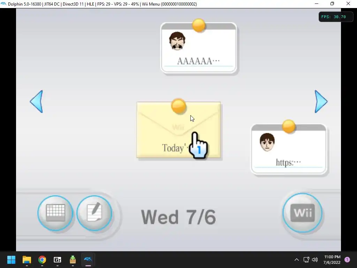357x268 pixels.
Task: Open File Explorer from taskbar
Action: coord(26,260)
